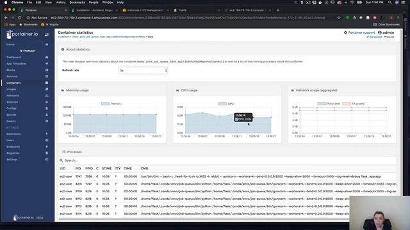Open the Images menu item
The height and width of the screenshot is (230, 410).
point(12,89)
